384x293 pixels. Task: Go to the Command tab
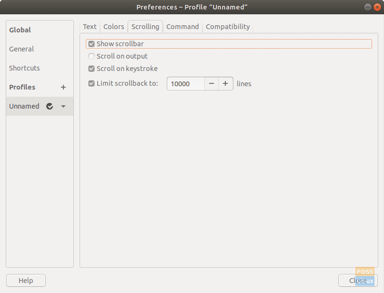coord(182,27)
